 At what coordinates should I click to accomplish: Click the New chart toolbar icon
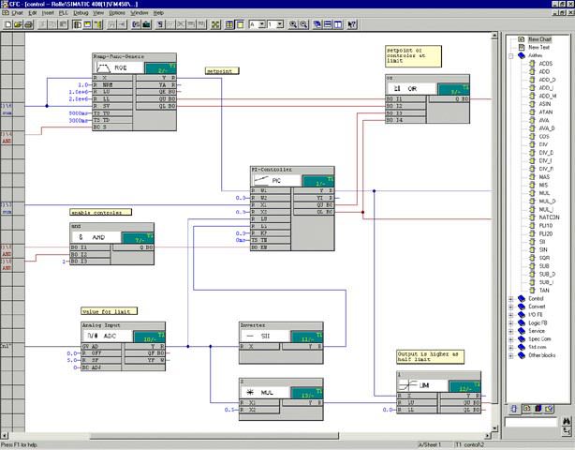point(7,24)
